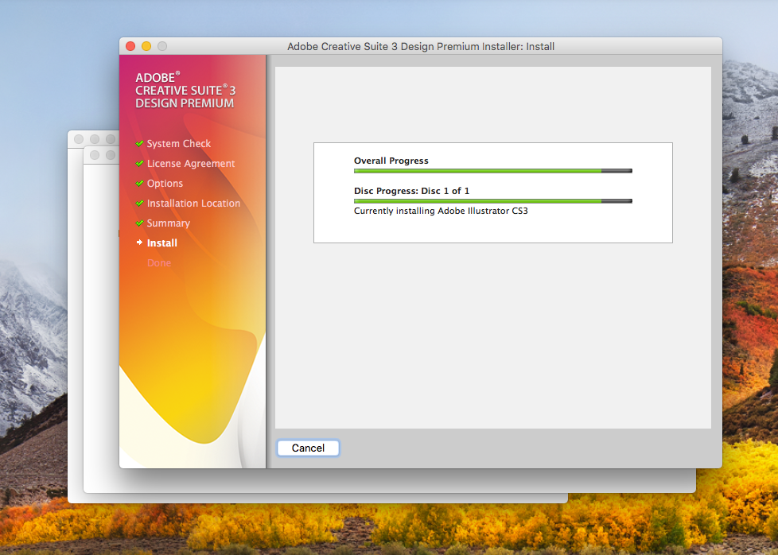Select the System Check step
Image resolution: width=778 pixels, height=555 pixels.
179,143
